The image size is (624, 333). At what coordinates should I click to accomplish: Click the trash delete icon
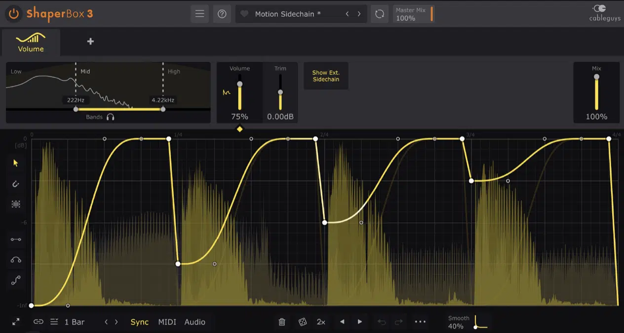point(282,322)
